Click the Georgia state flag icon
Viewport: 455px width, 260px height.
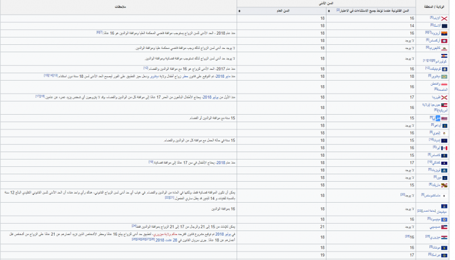point(444,105)
